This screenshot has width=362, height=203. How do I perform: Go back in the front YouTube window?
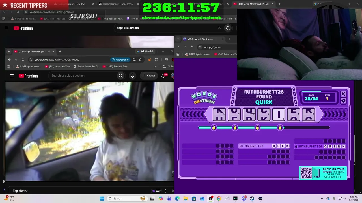pos(9,59)
